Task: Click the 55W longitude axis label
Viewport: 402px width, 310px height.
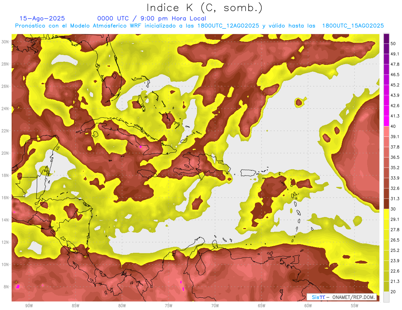Action: (x=355, y=306)
